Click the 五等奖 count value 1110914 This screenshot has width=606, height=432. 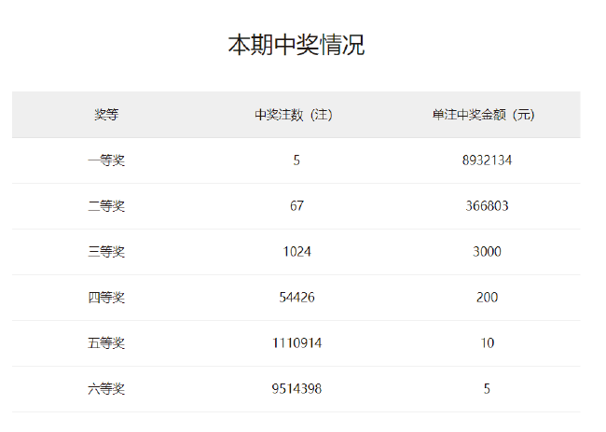point(296,343)
